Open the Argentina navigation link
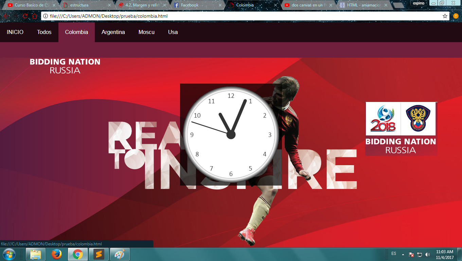This screenshot has width=462, height=261. tap(113, 32)
